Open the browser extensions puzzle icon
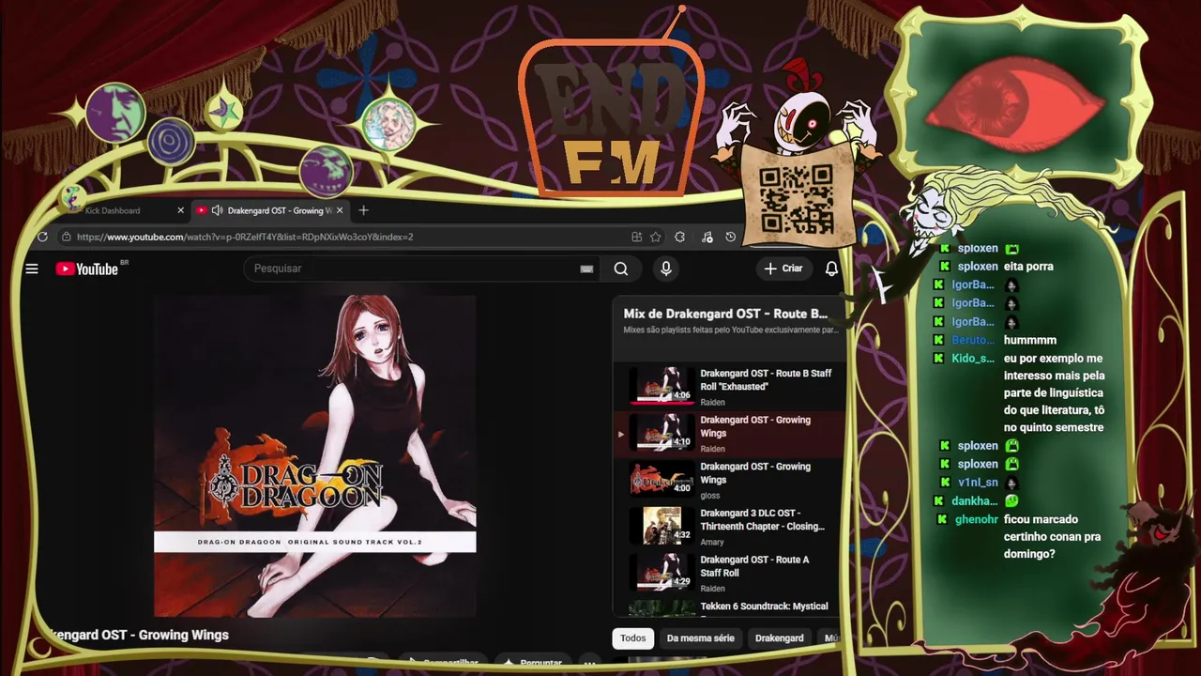This screenshot has width=1201, height=676. coord(680,237)
